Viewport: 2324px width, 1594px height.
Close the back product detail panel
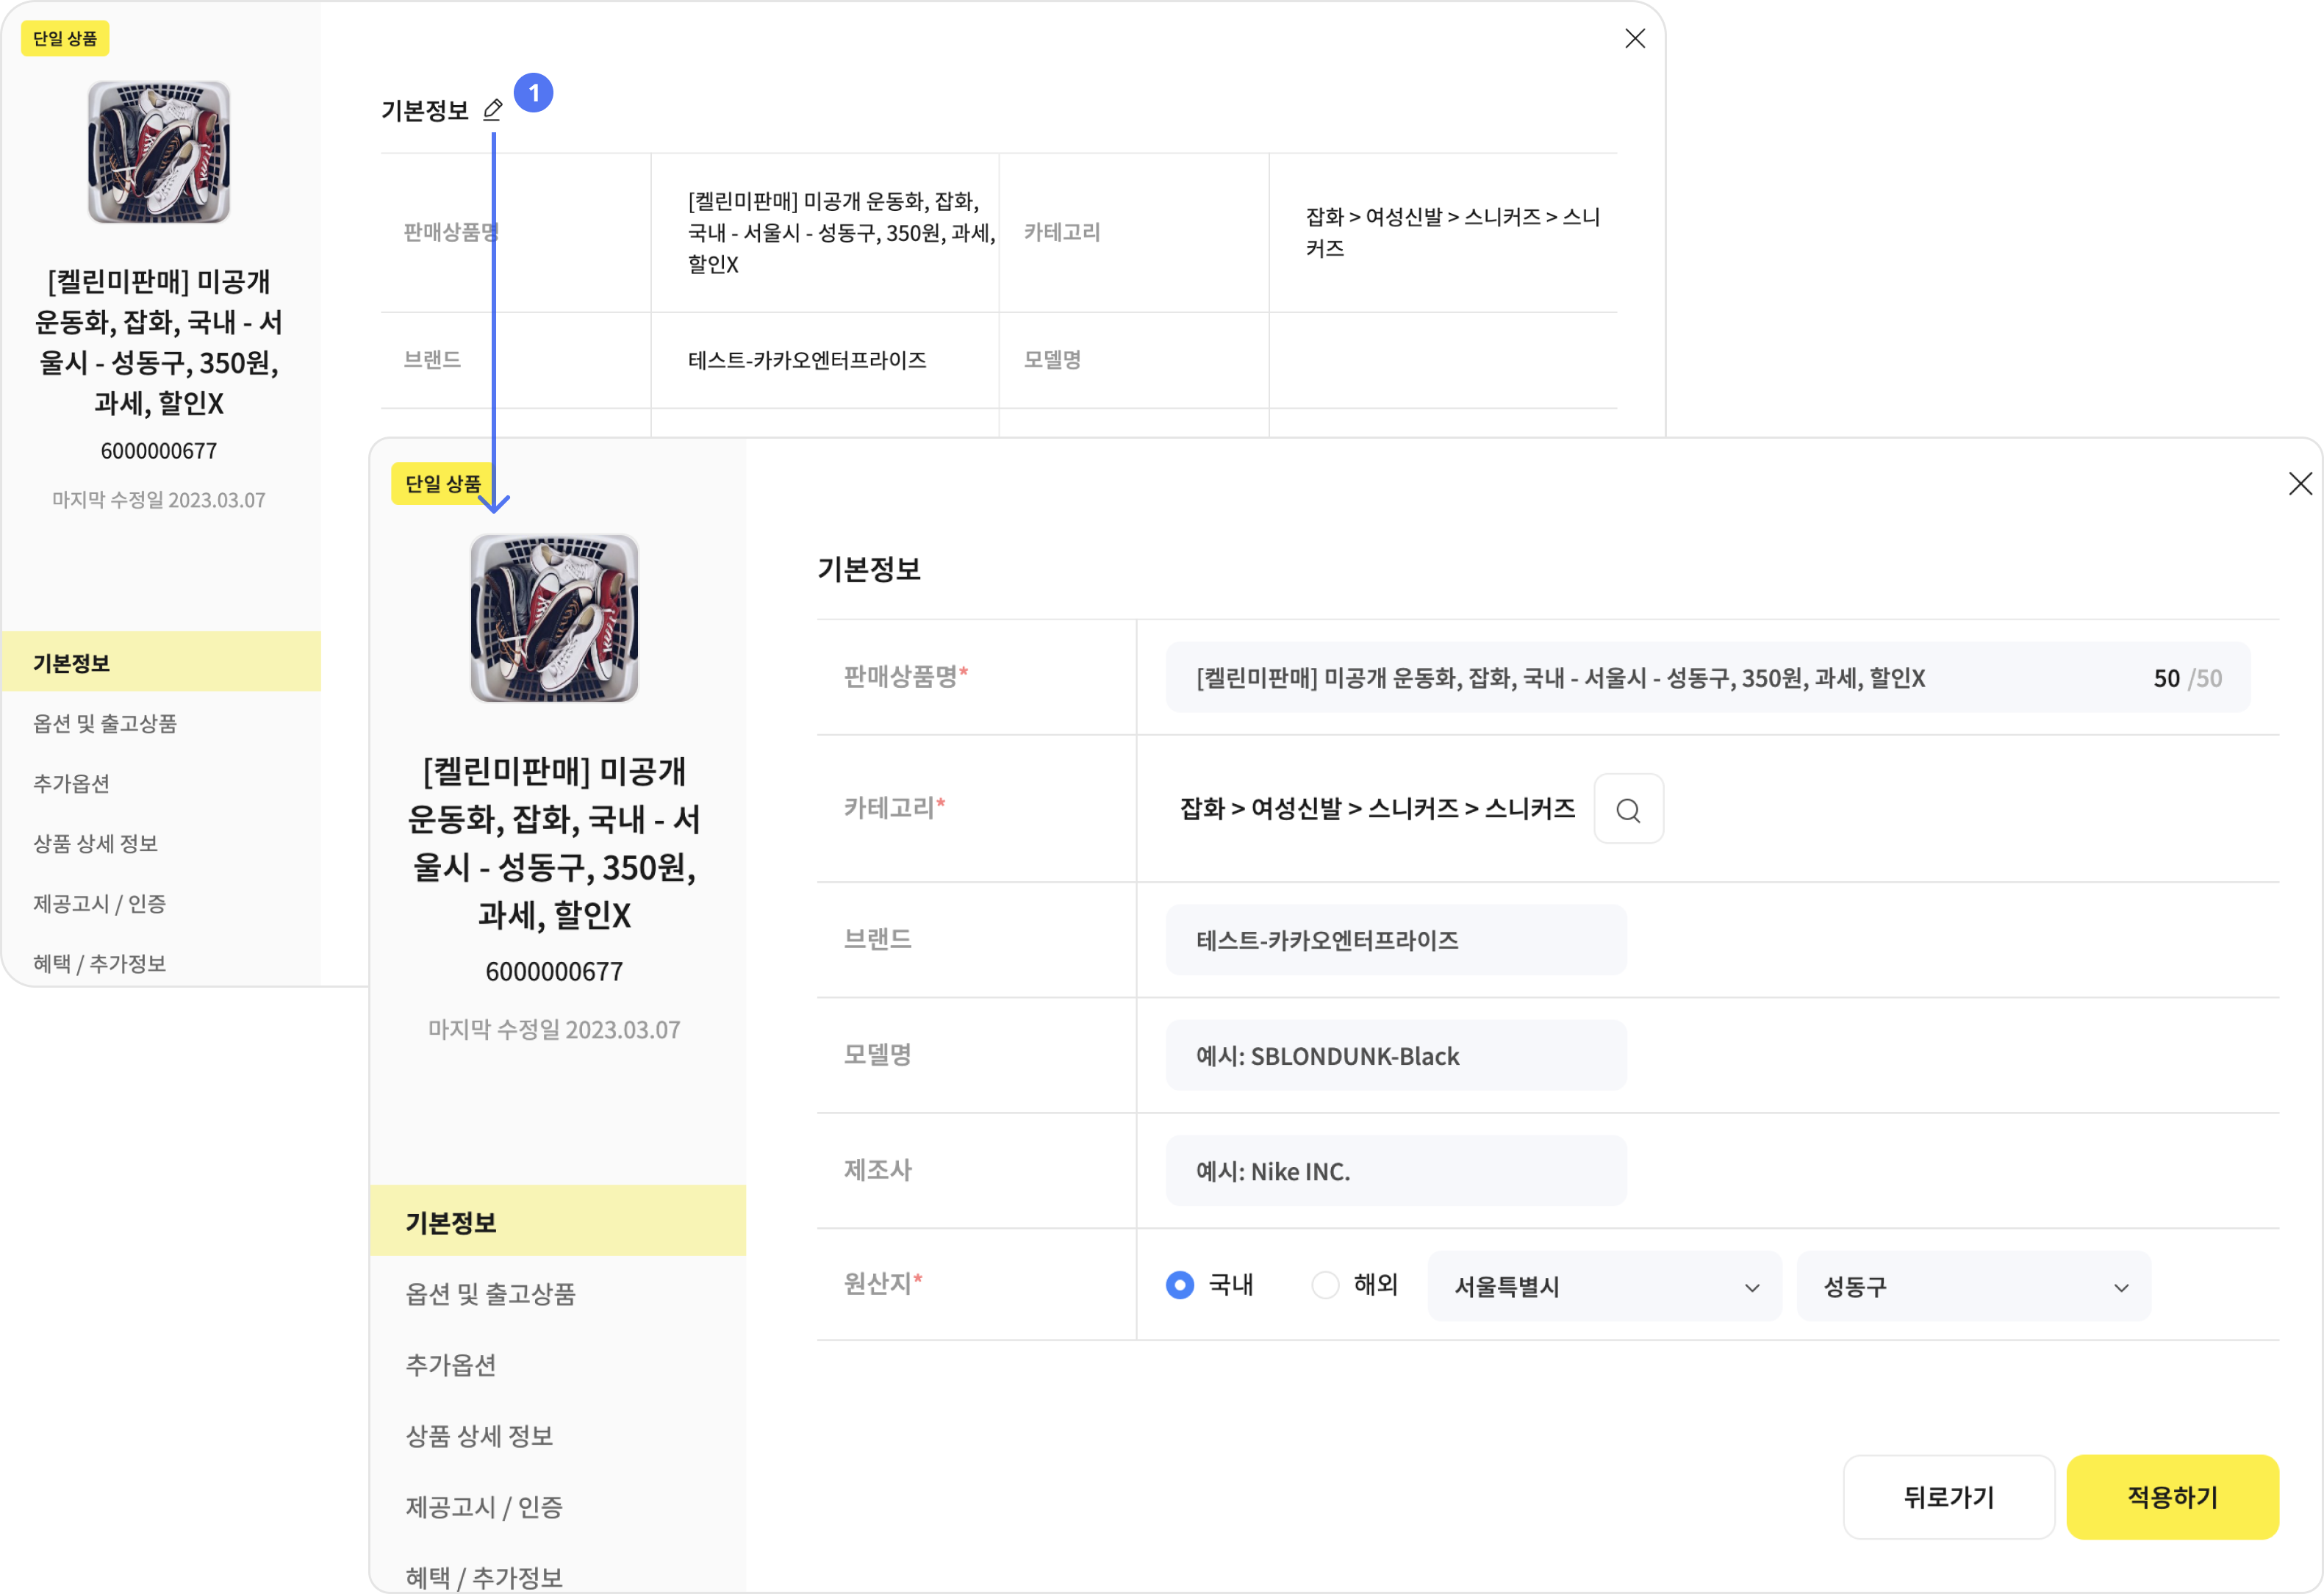[x=1635, y=39]
